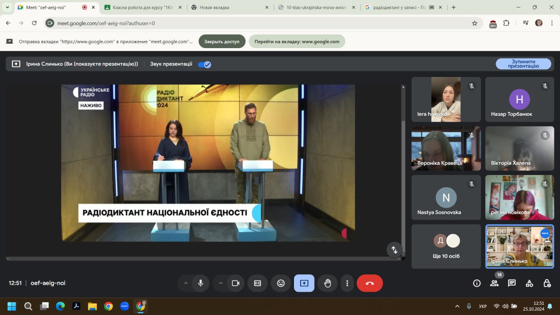Toggle the presentation audio switch
The width and height of the screenshot is (560, 315).
tap(204, 64)
